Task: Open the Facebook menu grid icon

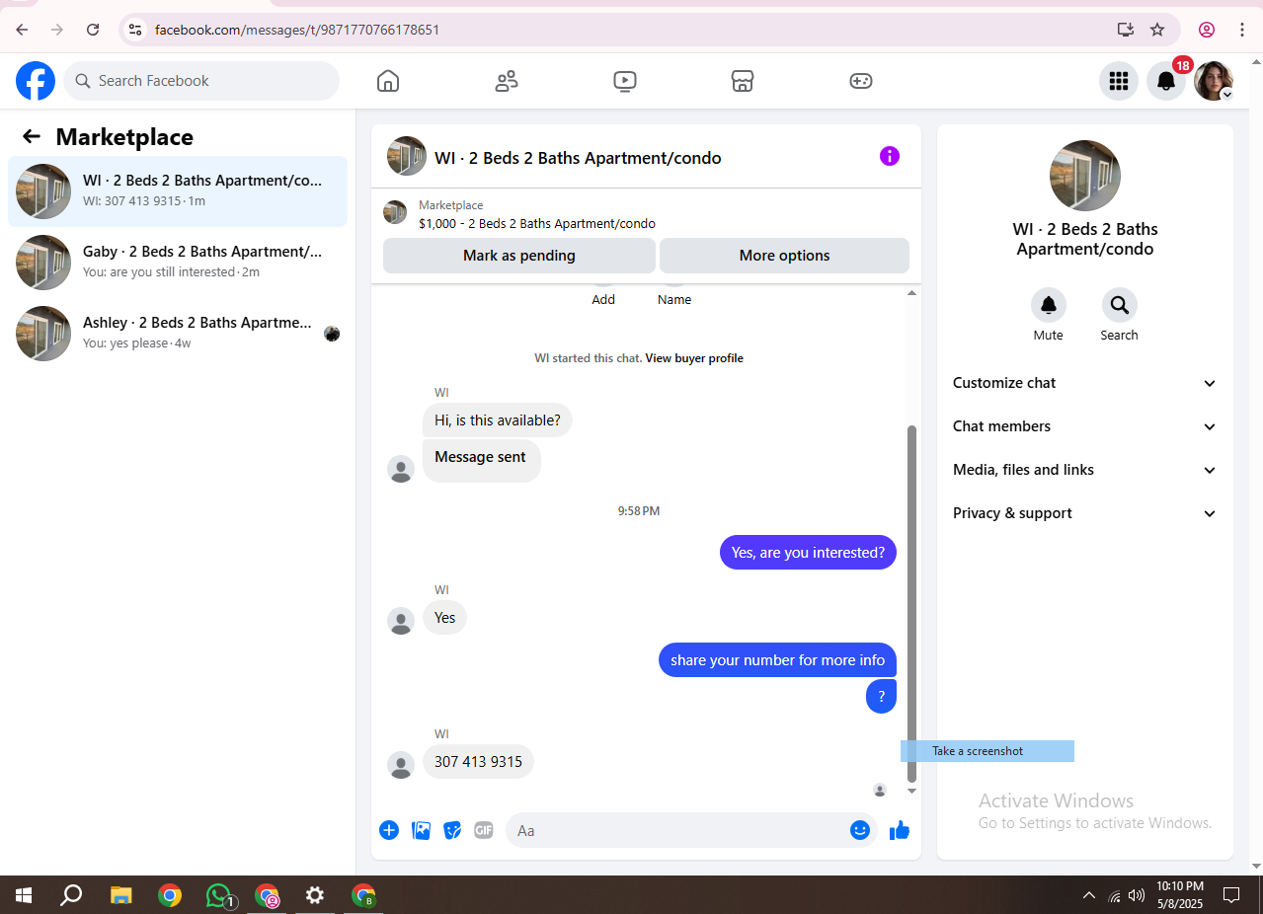Action: (x=1119, y=81)
